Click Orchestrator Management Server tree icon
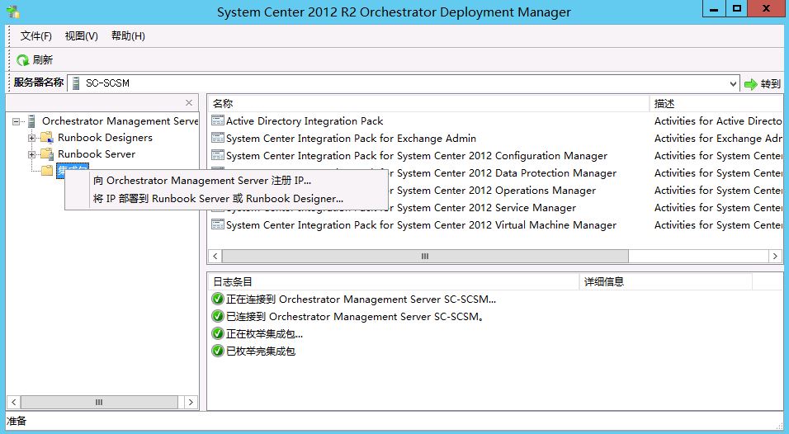This screenshot has width=789, height=434. pos(31,121)
